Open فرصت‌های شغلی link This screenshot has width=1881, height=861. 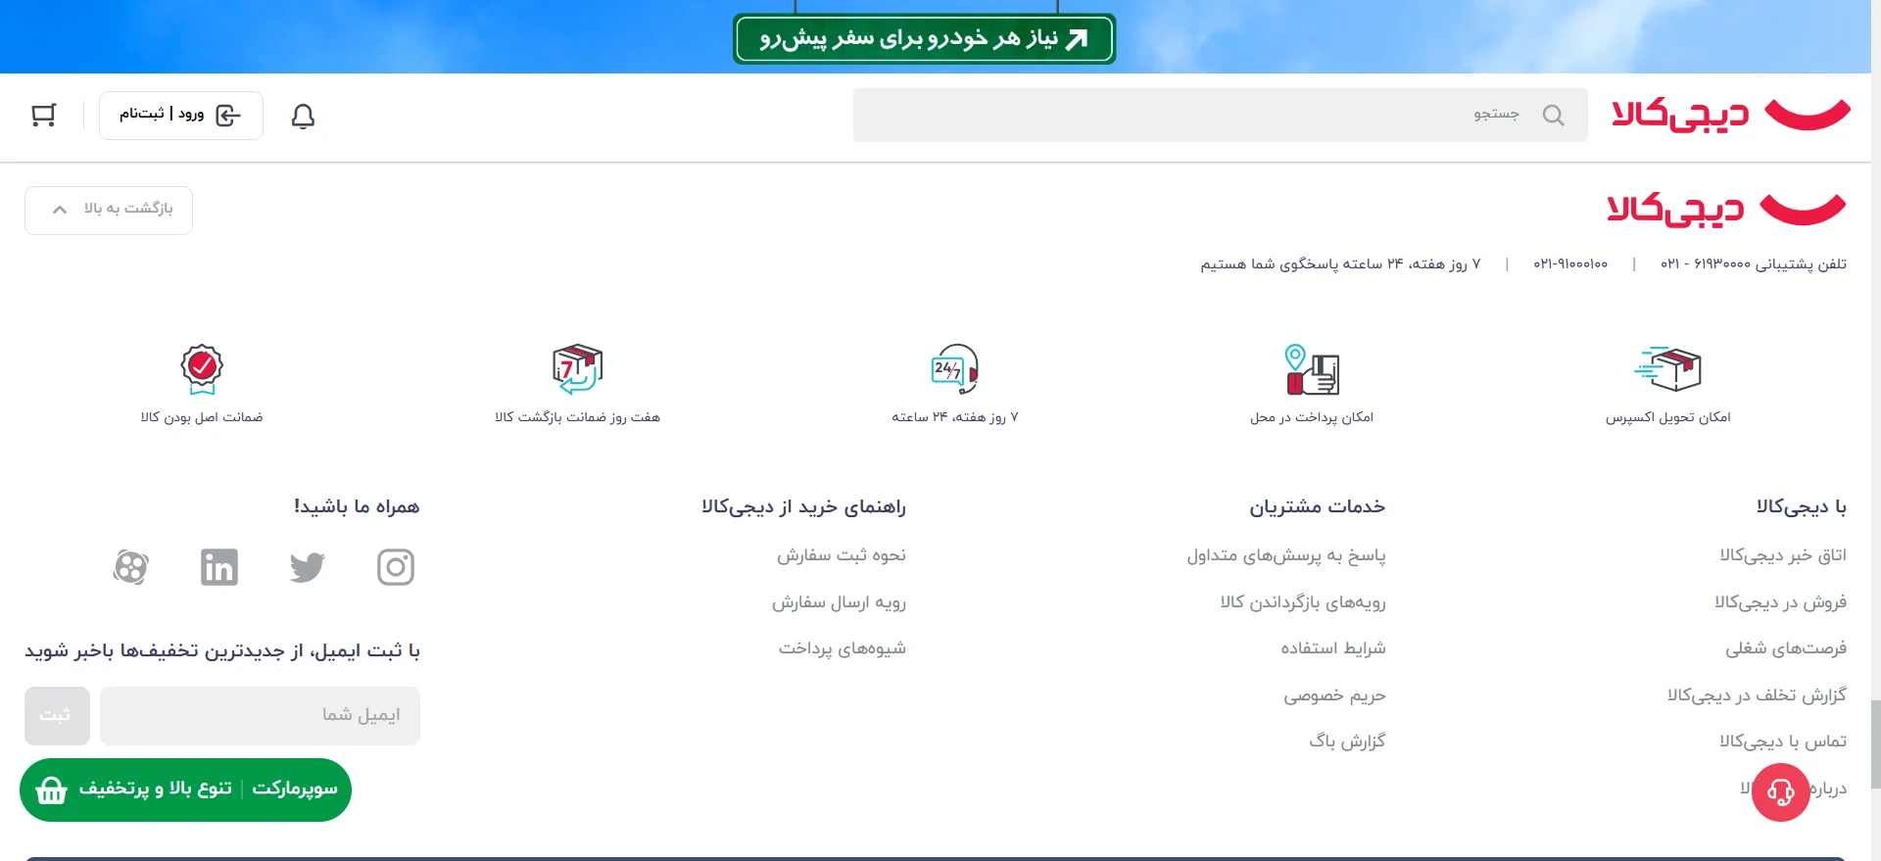coord(1786,648)
